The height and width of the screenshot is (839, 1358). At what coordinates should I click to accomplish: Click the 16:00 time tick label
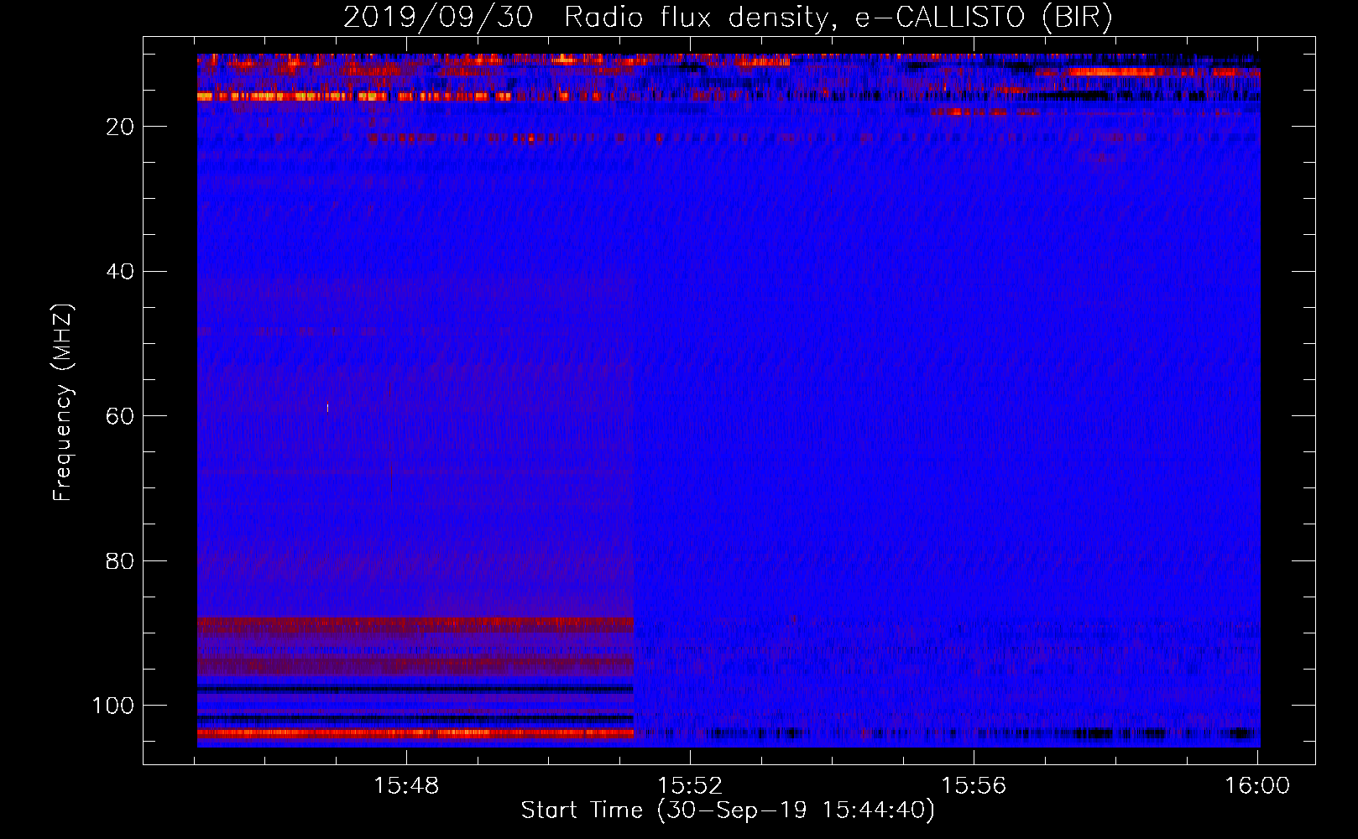(1257, 786)
